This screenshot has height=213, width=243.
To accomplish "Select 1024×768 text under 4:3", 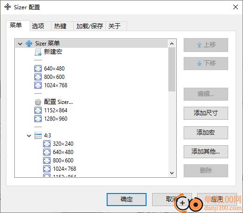I will coord(64,169).
